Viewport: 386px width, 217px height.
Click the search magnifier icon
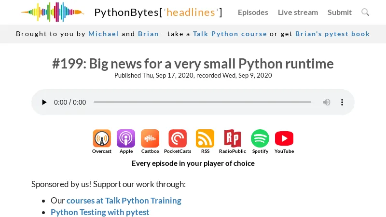[365, 12]
